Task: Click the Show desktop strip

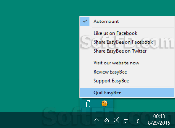Action: (174, 120)
